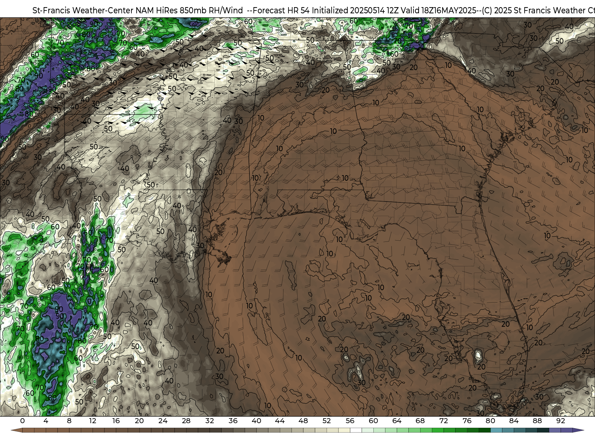Click the colorbar tick label '88'
The height and width of the screenshot is (434, 595).
click(537, 421)
